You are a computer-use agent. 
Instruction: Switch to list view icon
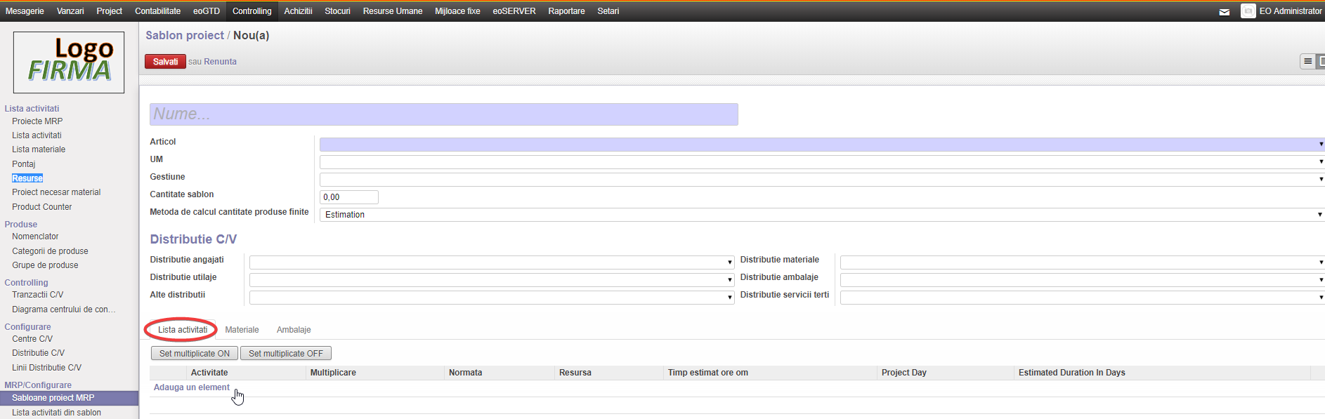tap(1307, 62)
